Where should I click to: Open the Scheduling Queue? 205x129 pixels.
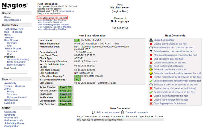(x=14, y=123)
